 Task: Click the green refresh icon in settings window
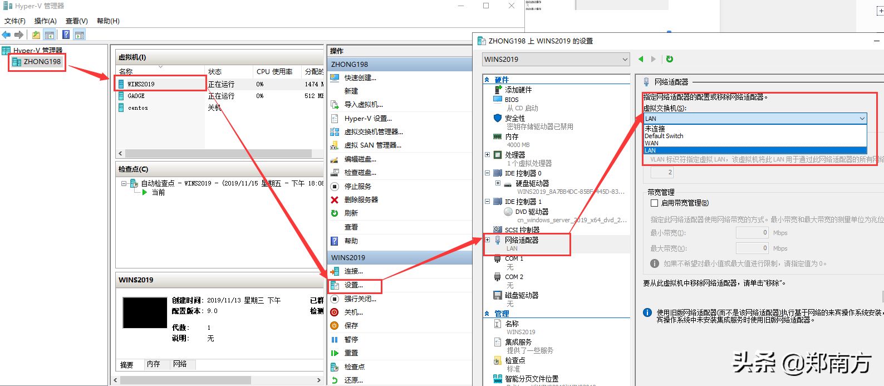point(670,59)
